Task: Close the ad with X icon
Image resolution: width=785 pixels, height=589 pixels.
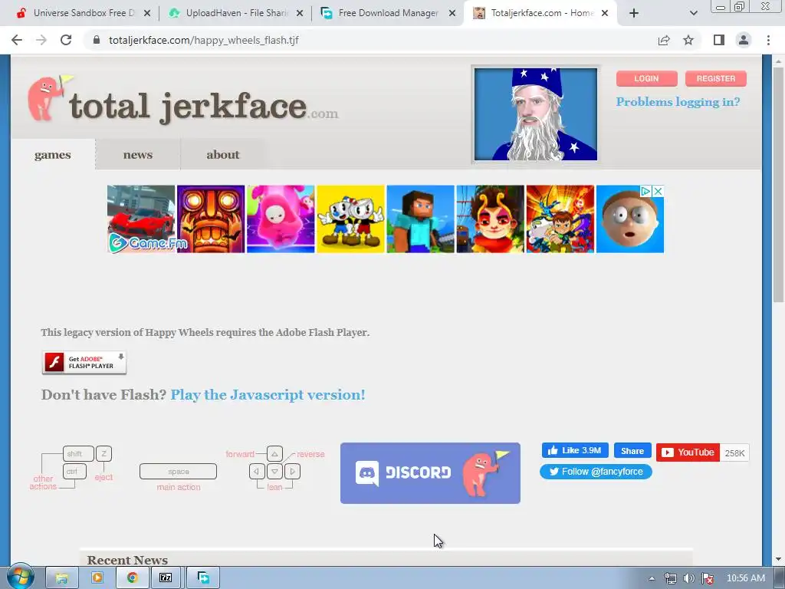Action: (658, 191)
